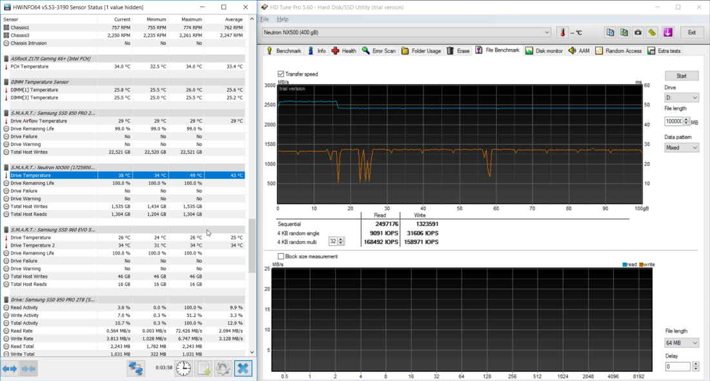Click the thermometer temperature icon
Image resolution: width=710 pixels, height=381 pixels.
coord(563,32)
